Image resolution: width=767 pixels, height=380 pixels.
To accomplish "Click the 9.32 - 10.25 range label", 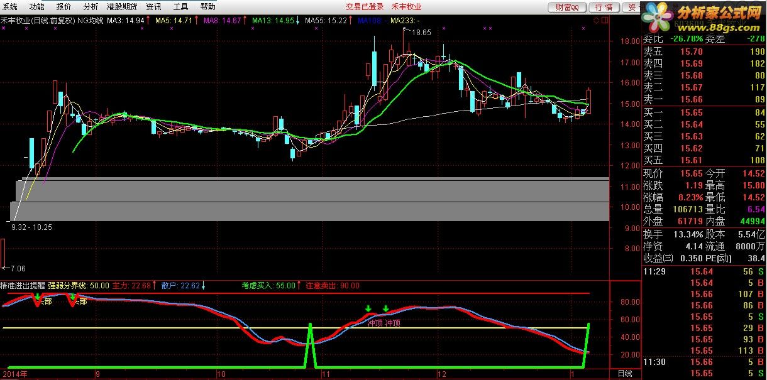I will pos(31,227).
